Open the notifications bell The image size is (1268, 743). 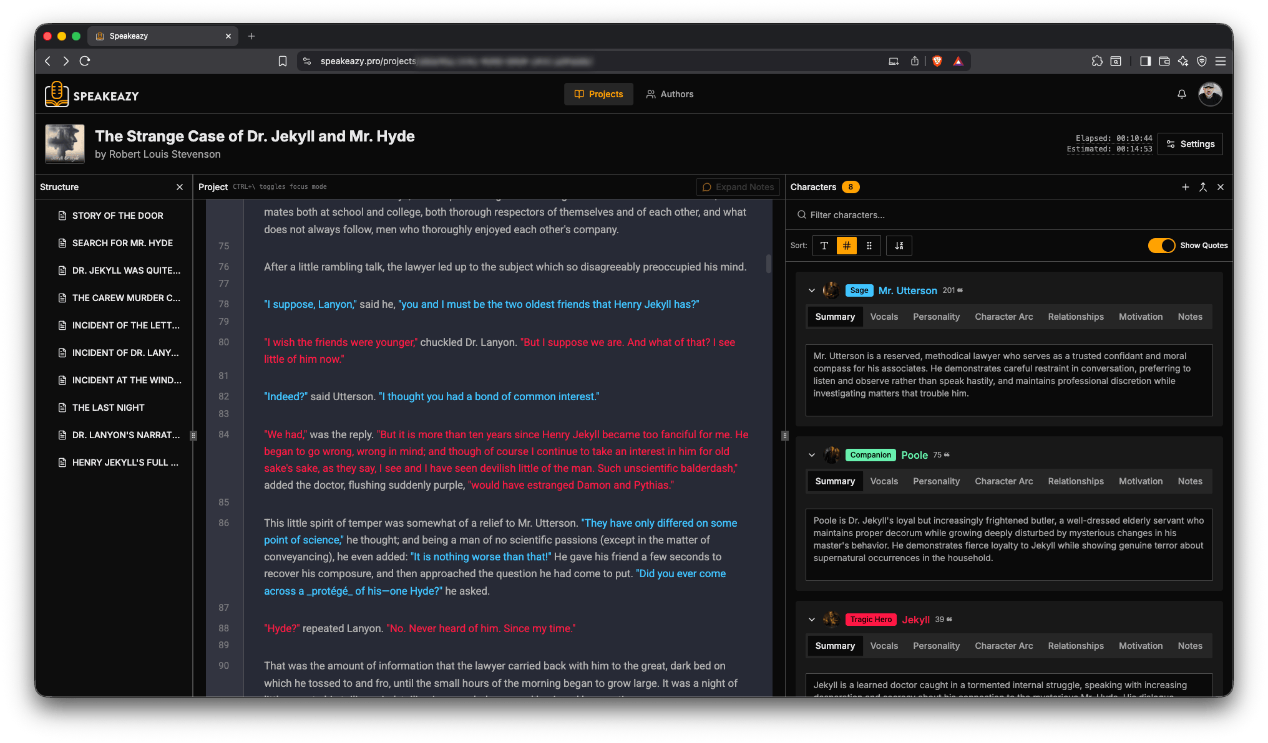pyautogui.click(x=1181, y=94)
